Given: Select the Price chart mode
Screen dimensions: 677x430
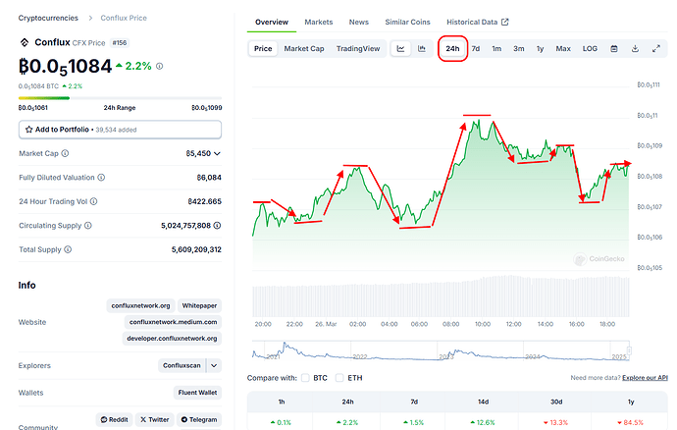Looking at the screenshot, I should coord(263,49).
